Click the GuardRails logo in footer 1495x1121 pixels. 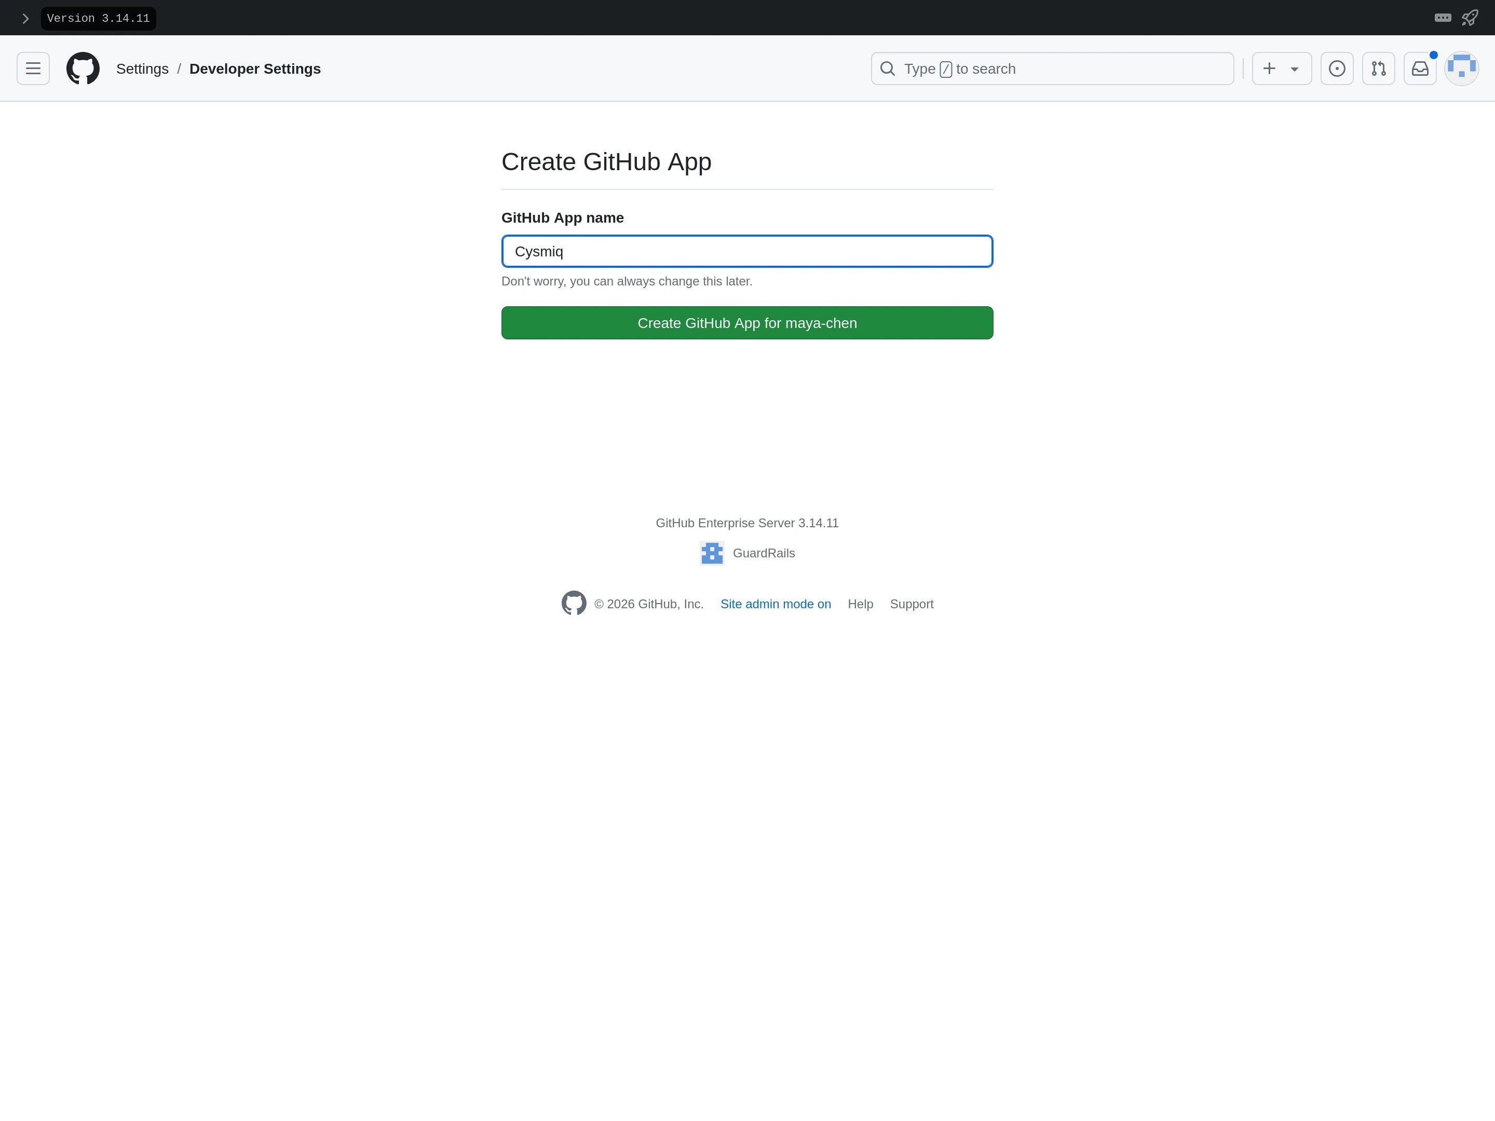(712, 553)
